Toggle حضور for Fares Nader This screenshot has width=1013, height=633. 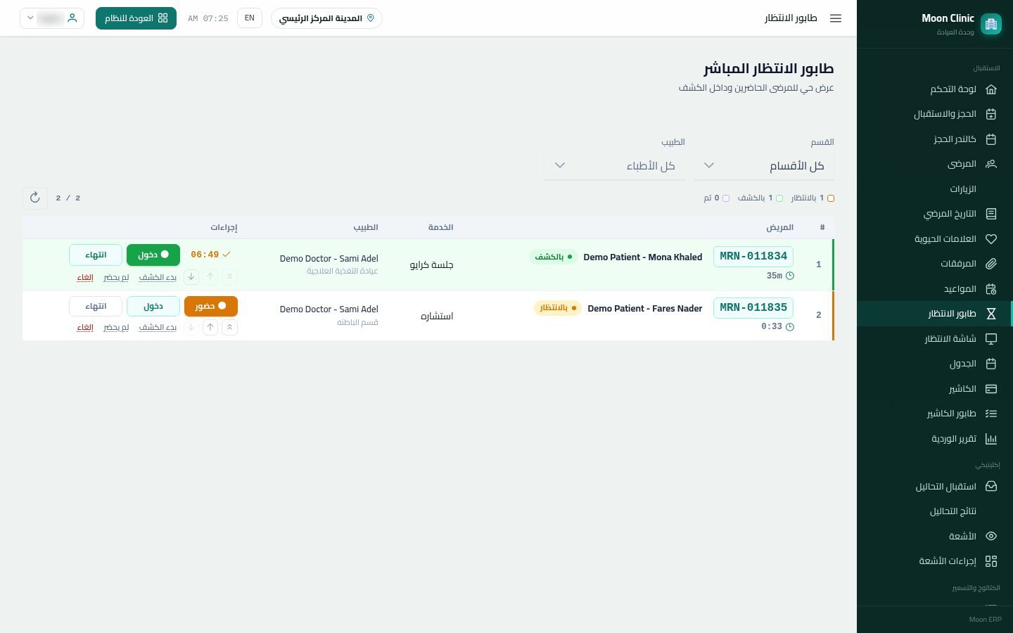pyautogui.click(x=211, y=307)
